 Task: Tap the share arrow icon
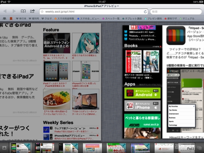[x=32, y=11]
